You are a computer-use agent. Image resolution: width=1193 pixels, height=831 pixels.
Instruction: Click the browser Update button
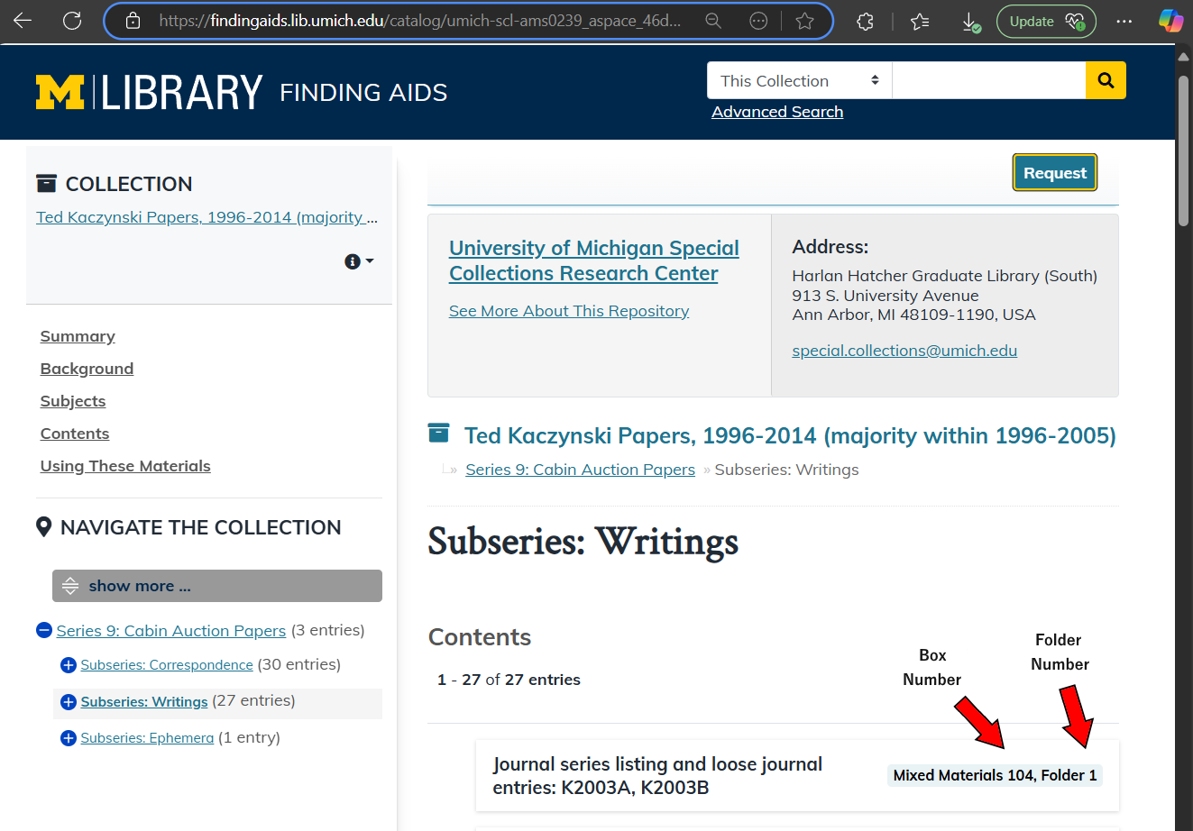(1046, 21)
